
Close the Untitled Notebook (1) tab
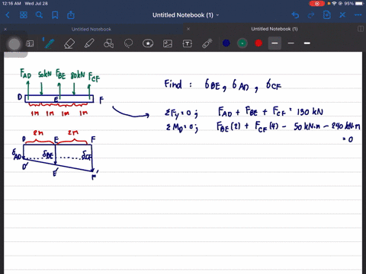[188, 29]
